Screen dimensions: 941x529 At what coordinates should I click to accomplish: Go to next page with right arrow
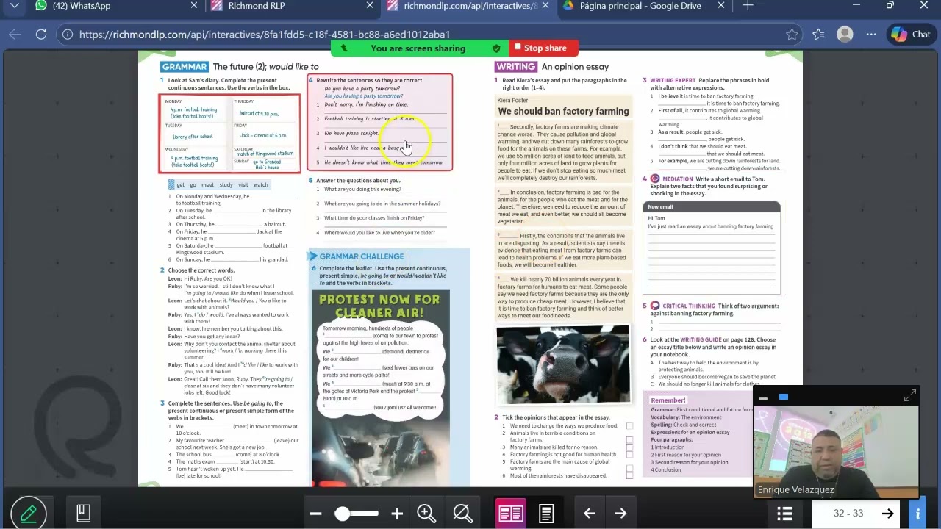coord(620,514)
